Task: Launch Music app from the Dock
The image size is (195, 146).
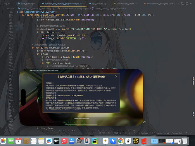Action: point(64,141)
